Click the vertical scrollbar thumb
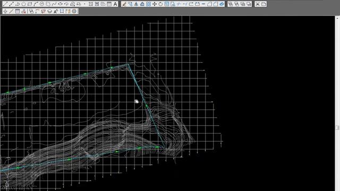Viewport: 340px width, 191px height. point(337,128)
